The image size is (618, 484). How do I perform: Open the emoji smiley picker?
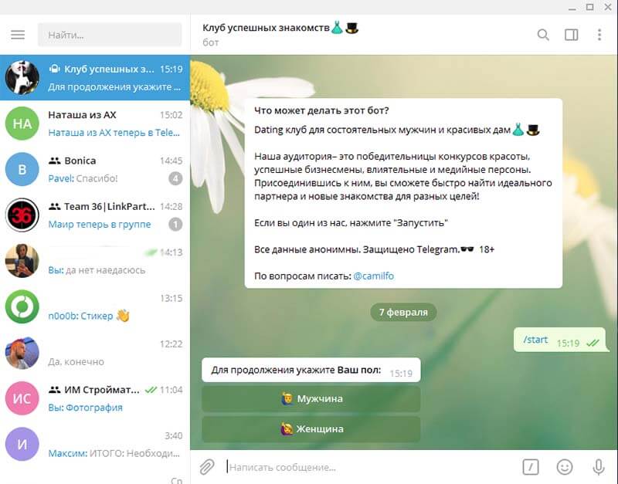[565, 467]
